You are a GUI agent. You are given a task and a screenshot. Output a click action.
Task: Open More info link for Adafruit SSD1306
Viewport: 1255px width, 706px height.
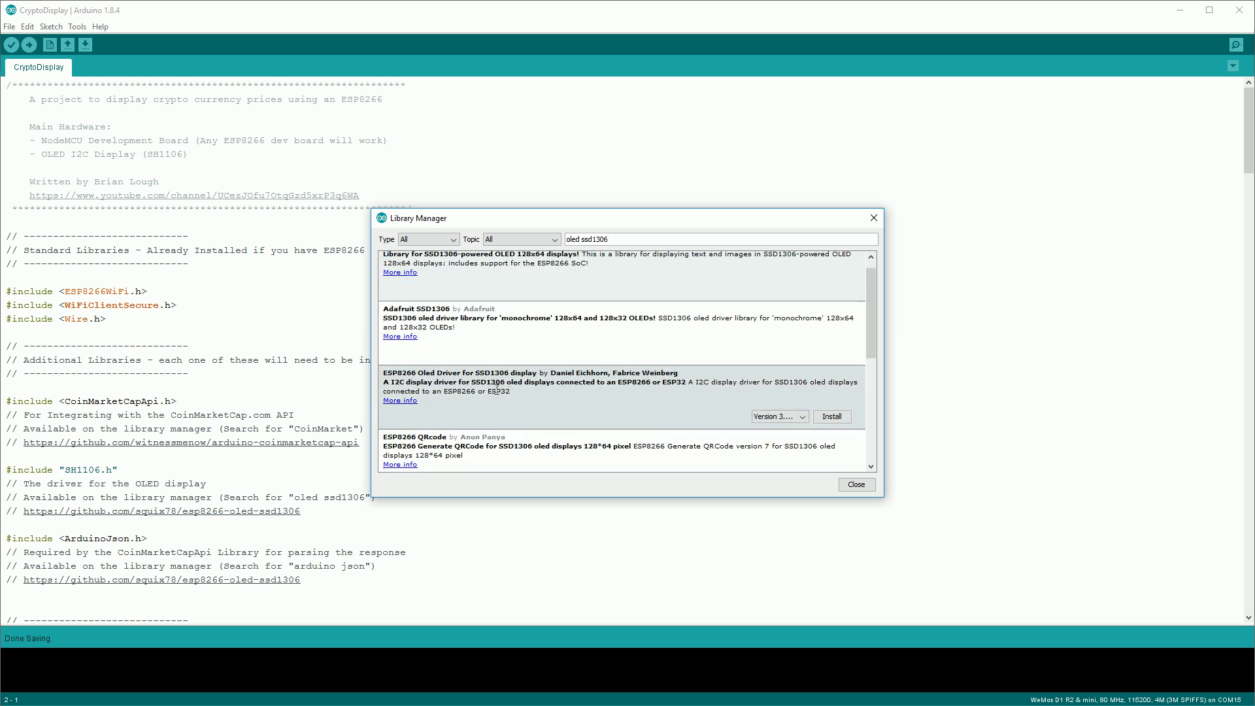[400, 337]
